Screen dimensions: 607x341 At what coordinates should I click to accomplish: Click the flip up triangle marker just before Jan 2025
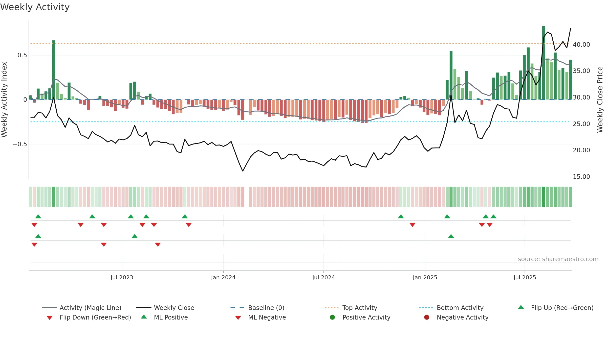[x=401, y=216]
